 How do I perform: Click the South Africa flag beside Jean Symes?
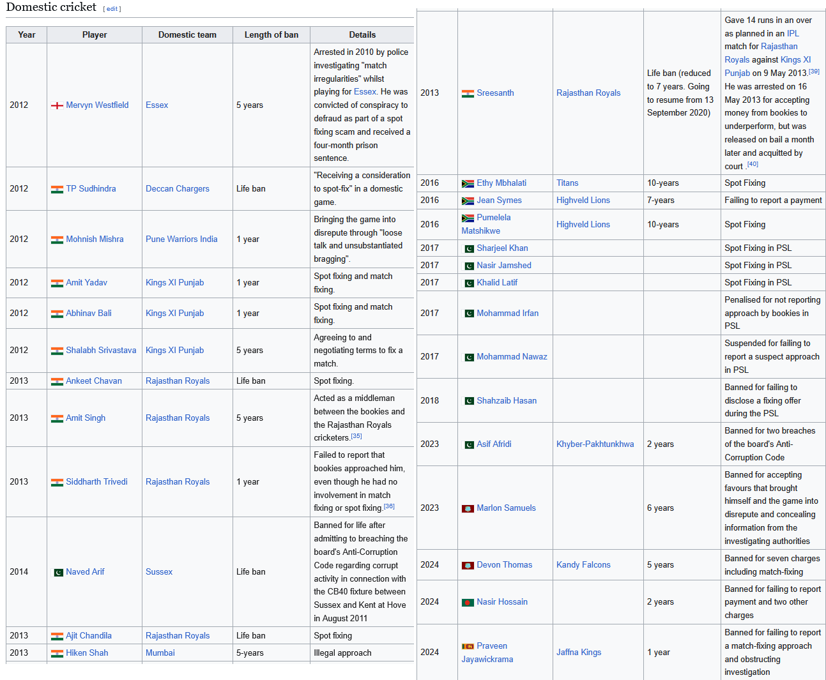click(x=468, y=200)
